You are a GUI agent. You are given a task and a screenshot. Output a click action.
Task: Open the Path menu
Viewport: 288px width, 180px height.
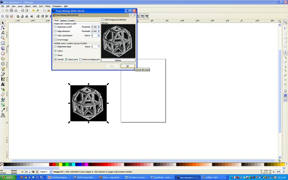coord(35,6)
